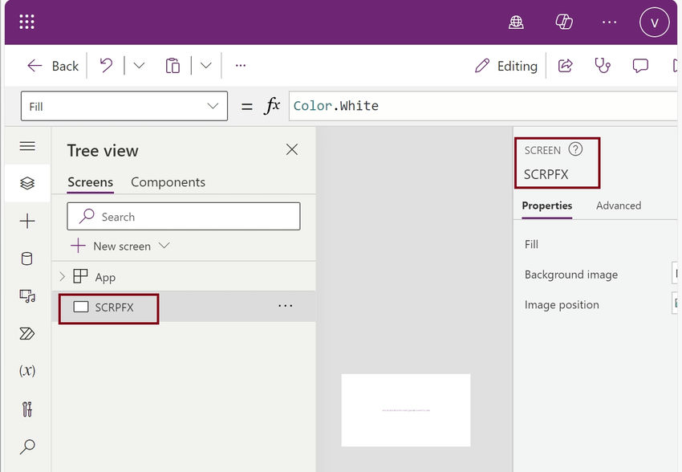Expand the undo dropdown arrow
Image resolution: width=682 pixels, height=472 pixels.
coord(139,66)
